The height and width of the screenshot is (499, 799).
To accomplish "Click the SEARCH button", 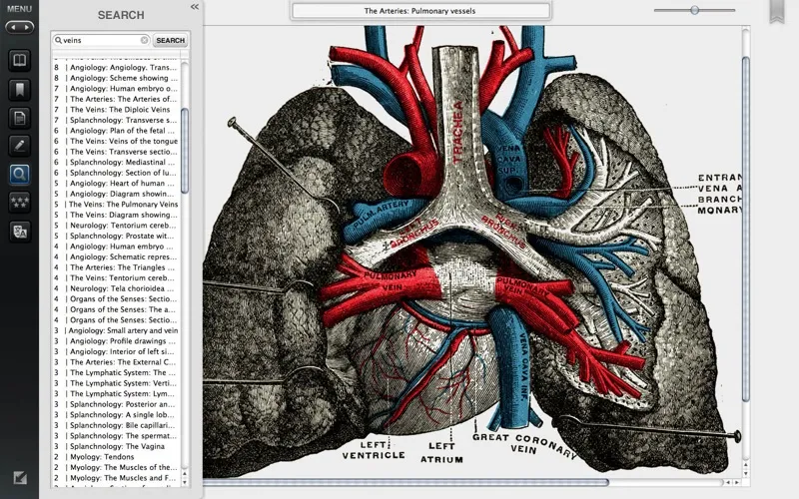I will click(x=170, y=40).
